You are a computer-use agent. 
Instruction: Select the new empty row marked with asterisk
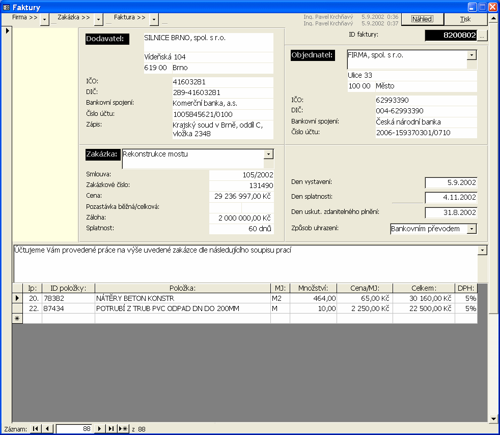point(17,319)
